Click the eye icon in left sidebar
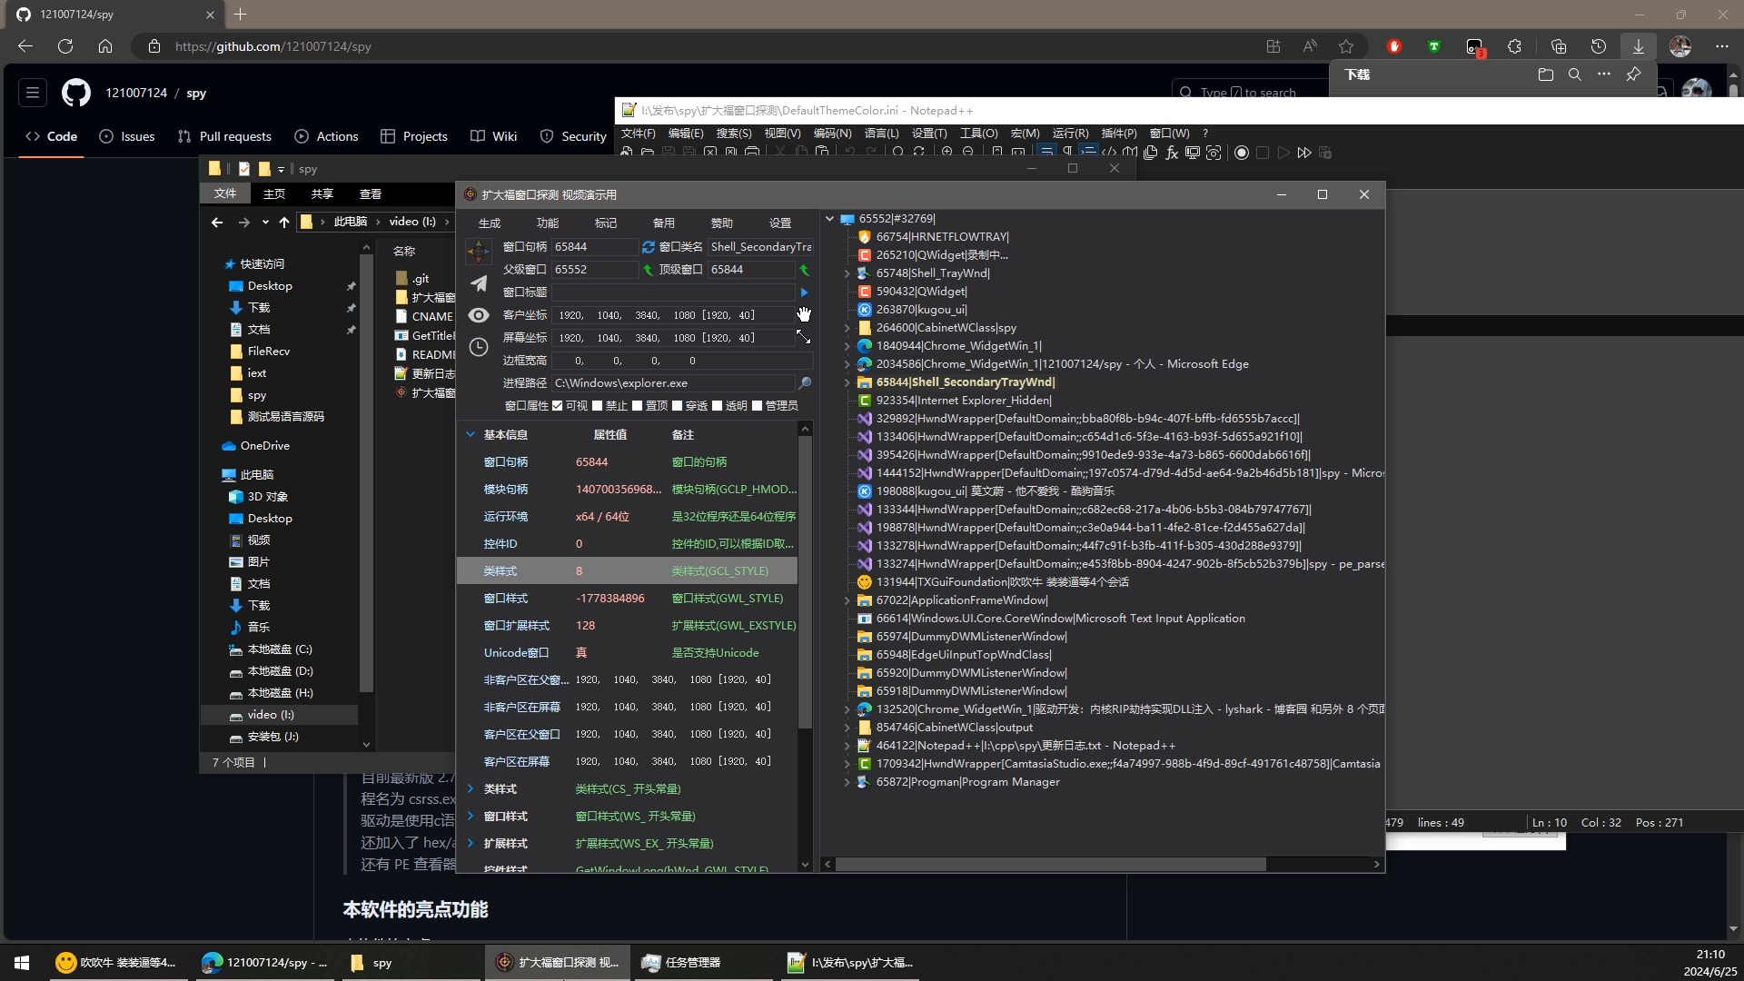 click(478, 315)
